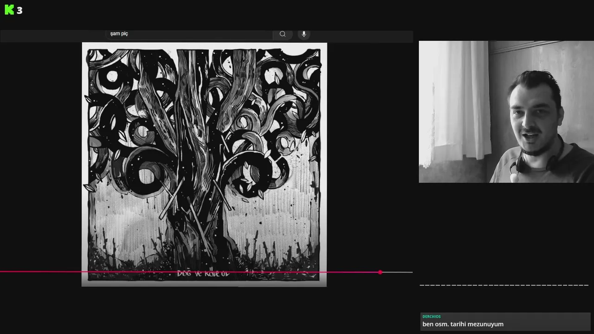Focus the search field containing "şam piç"
This screenshot has height=334, width=594.
pyautogui.click(x=189, y=34)
